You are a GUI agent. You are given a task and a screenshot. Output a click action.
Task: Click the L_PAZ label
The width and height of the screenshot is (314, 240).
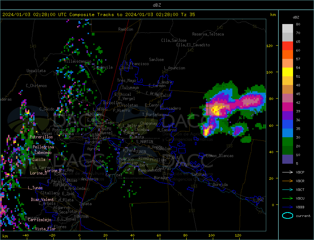(259, 200)
